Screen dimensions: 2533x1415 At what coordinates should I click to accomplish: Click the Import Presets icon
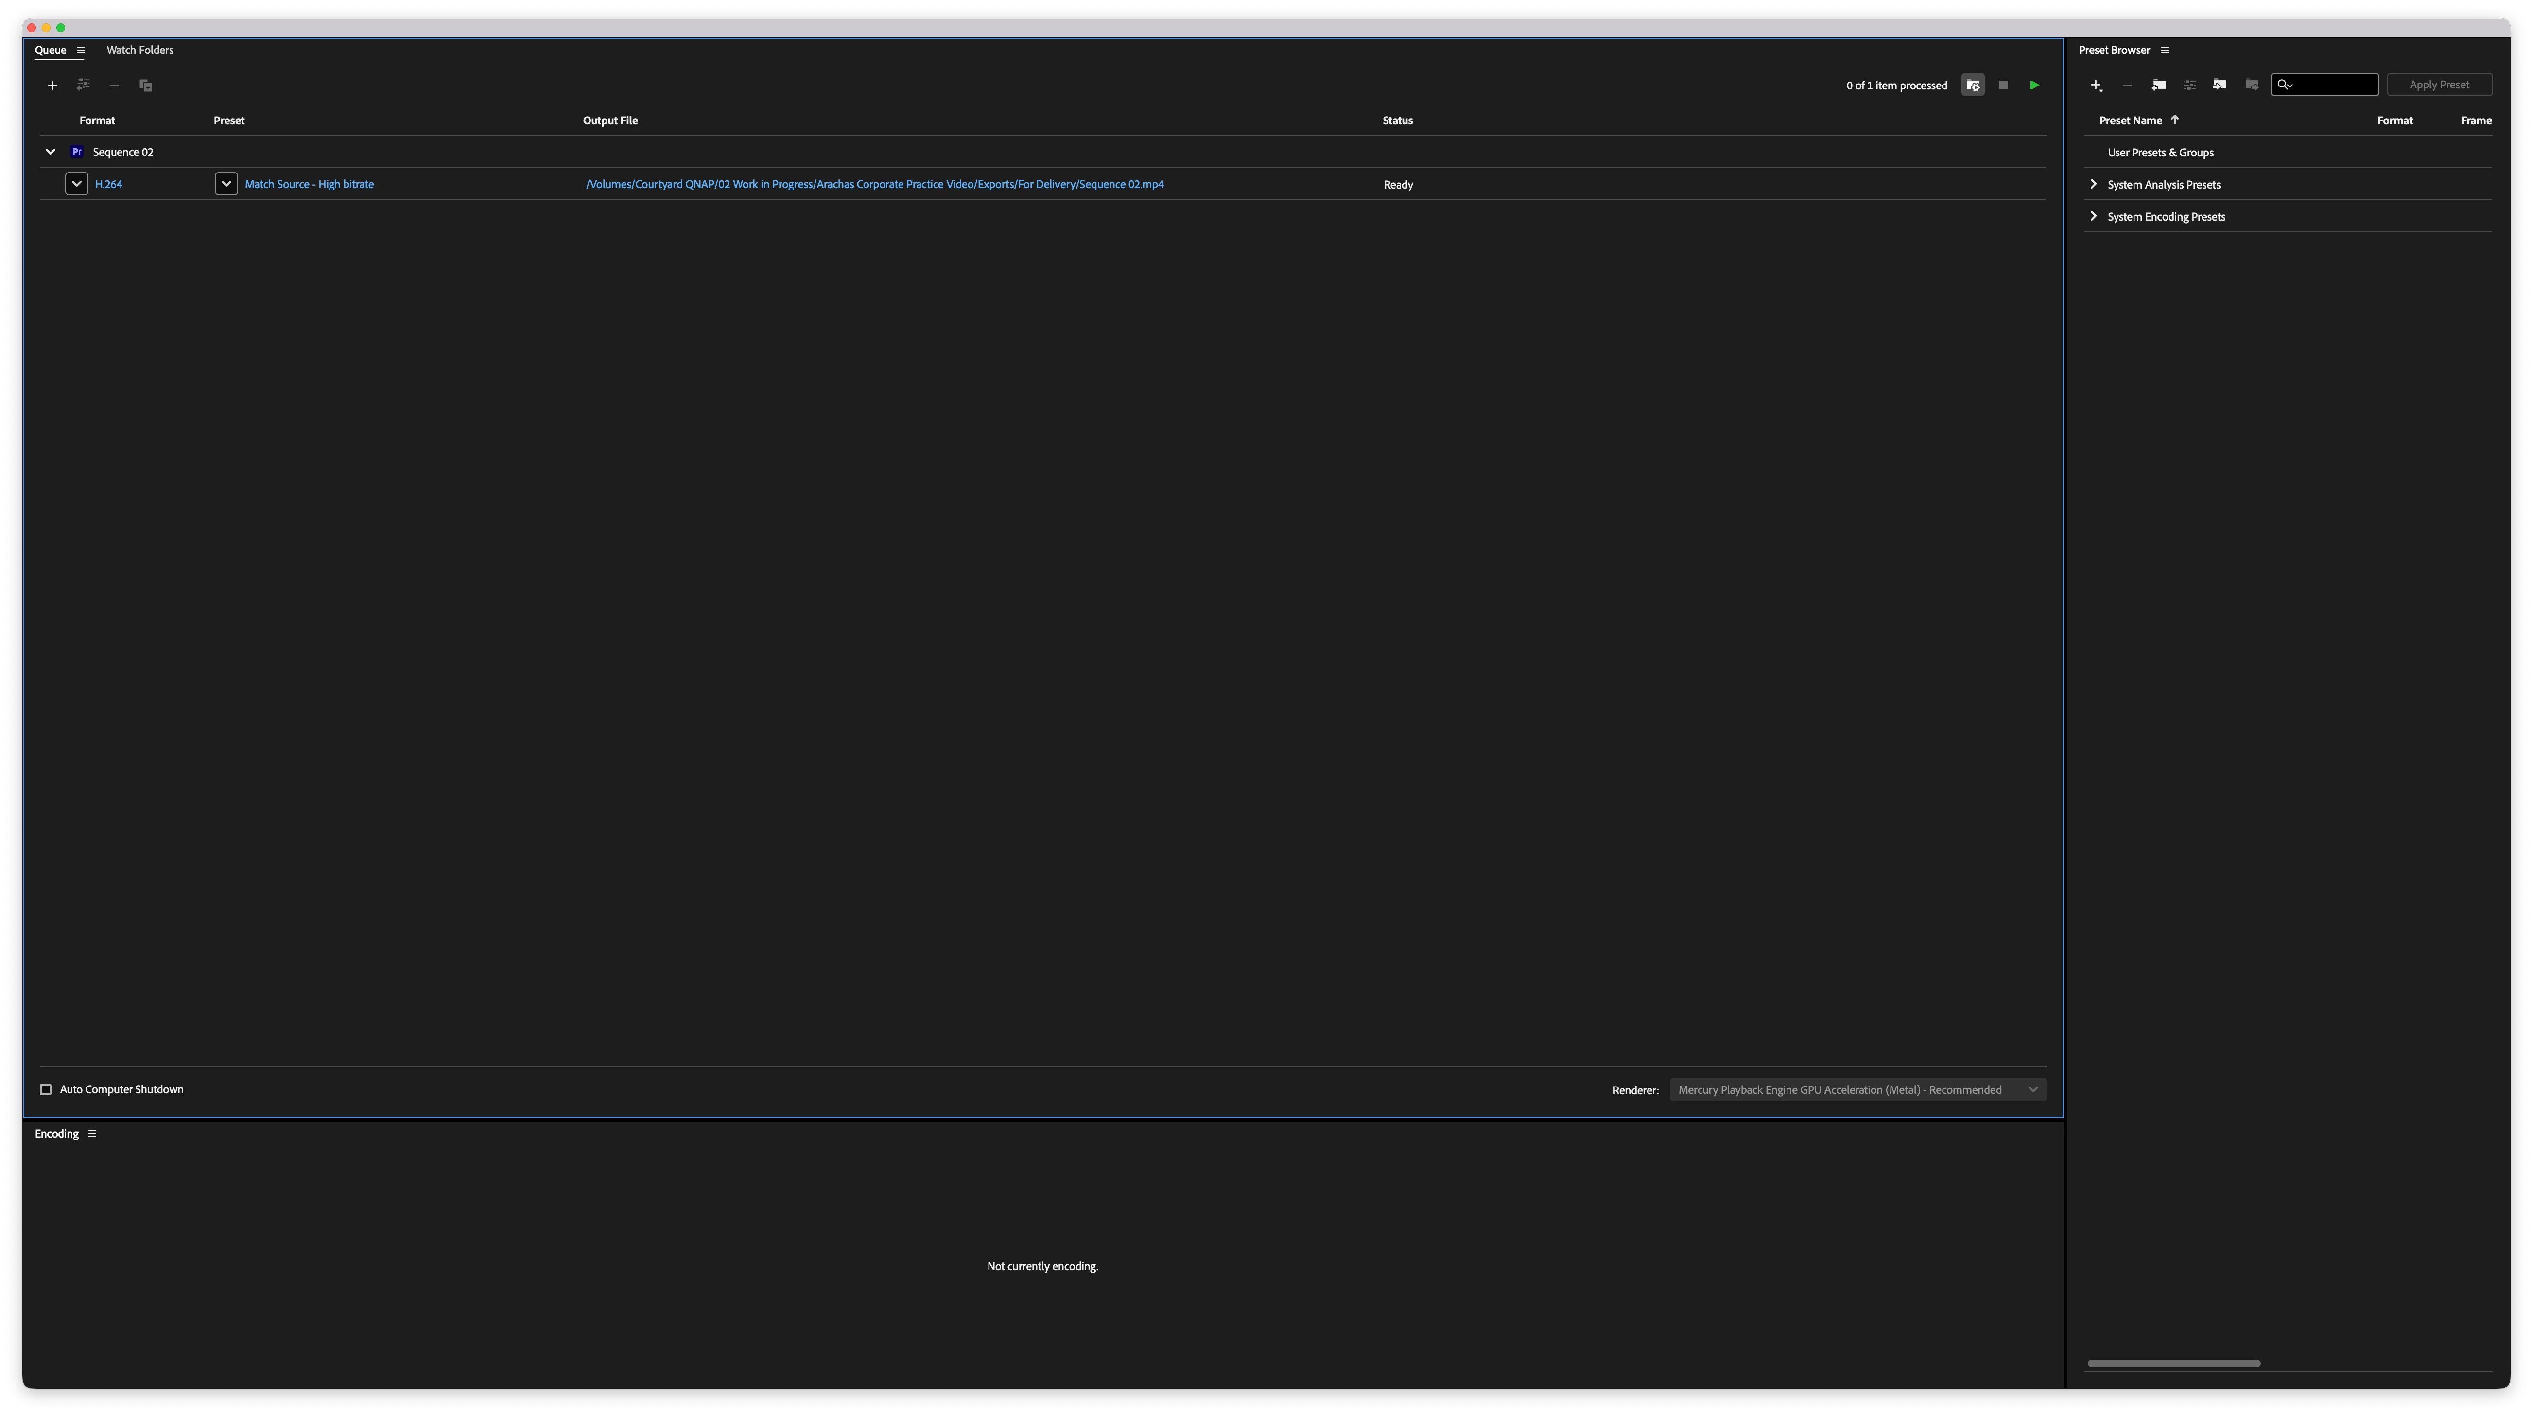click(x=2220, y=86)
